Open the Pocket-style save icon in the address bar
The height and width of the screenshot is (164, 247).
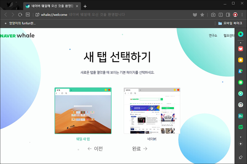[195, 15]
